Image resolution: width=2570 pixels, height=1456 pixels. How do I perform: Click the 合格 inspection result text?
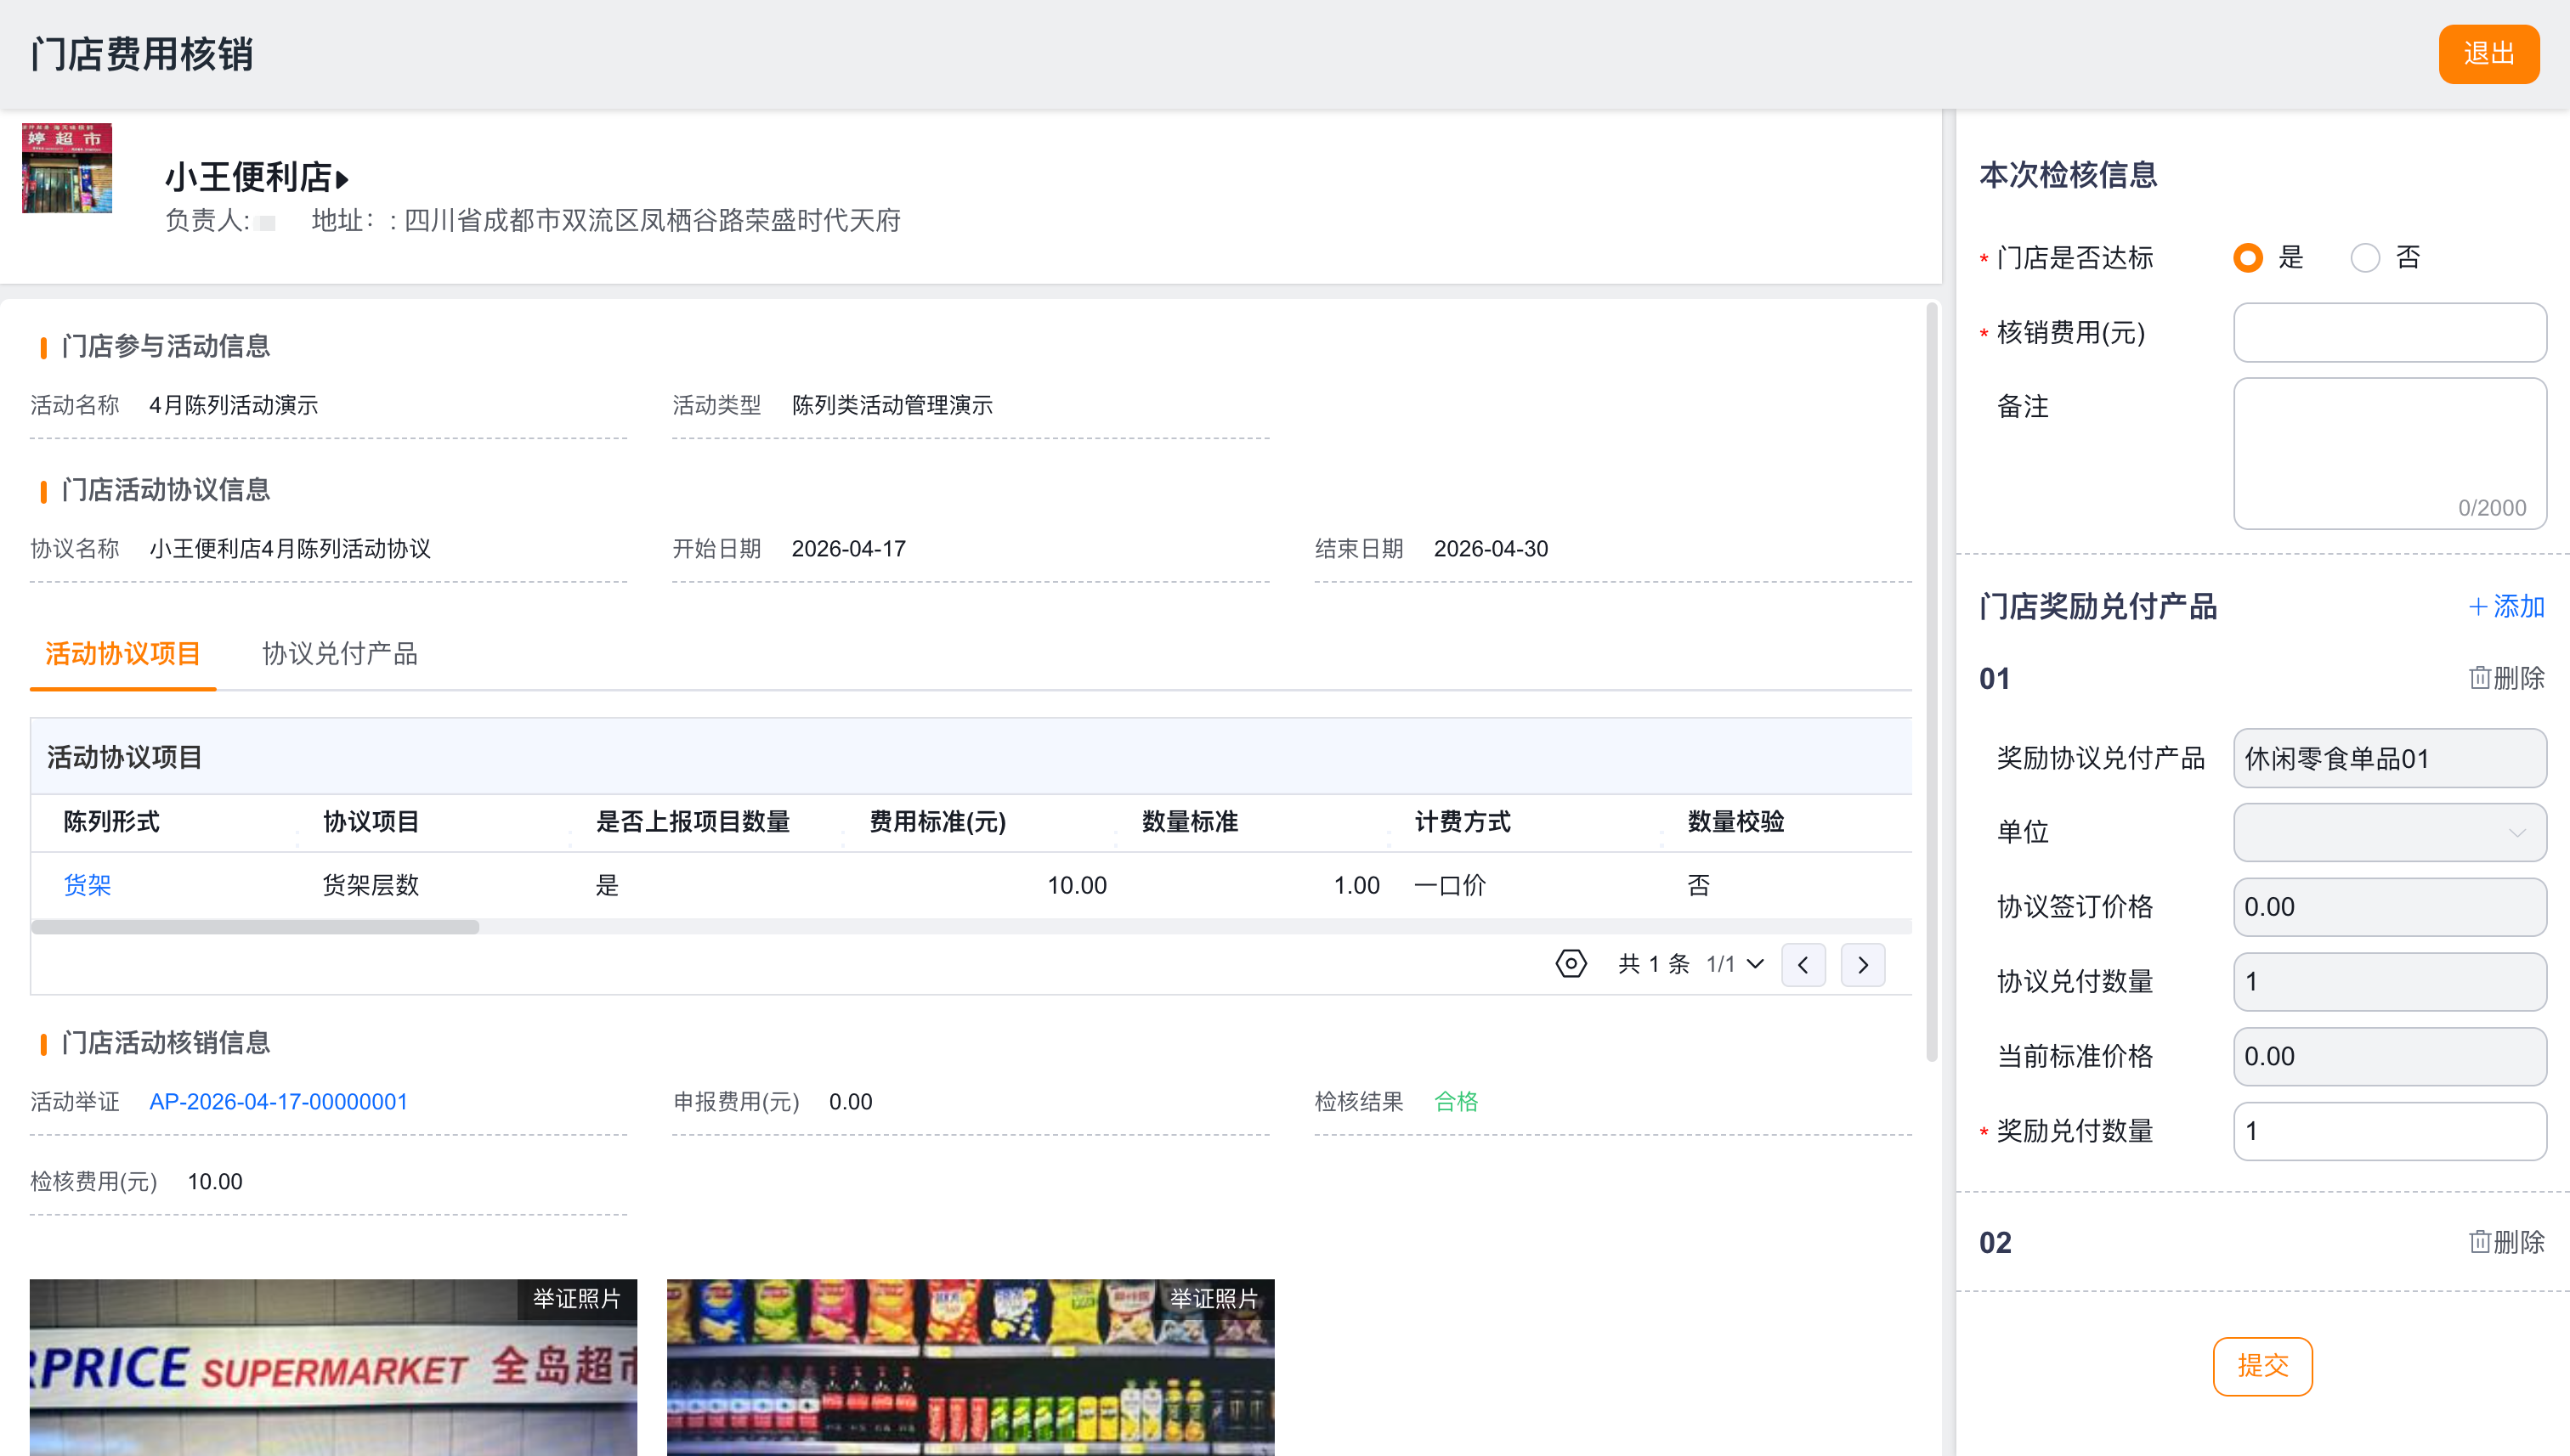click(1456, 1101)
